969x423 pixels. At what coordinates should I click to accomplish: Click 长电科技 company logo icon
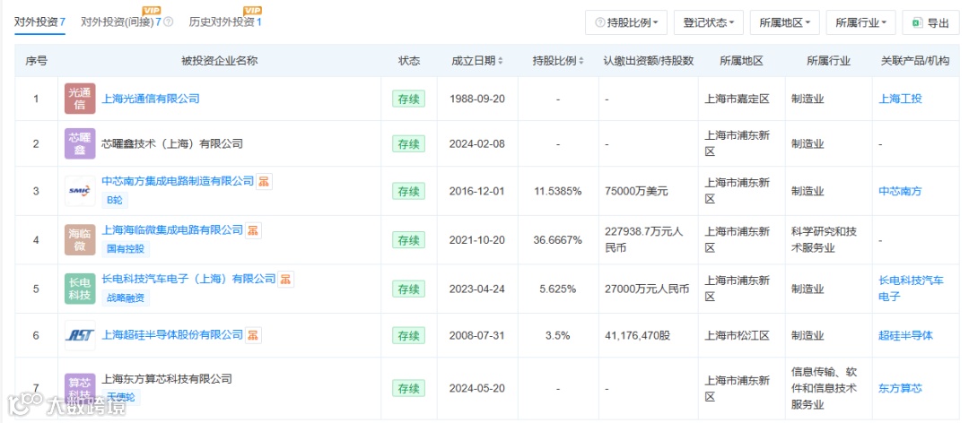coord(80,289)
